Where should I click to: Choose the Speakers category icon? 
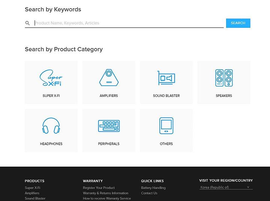[x=224, y=78]
